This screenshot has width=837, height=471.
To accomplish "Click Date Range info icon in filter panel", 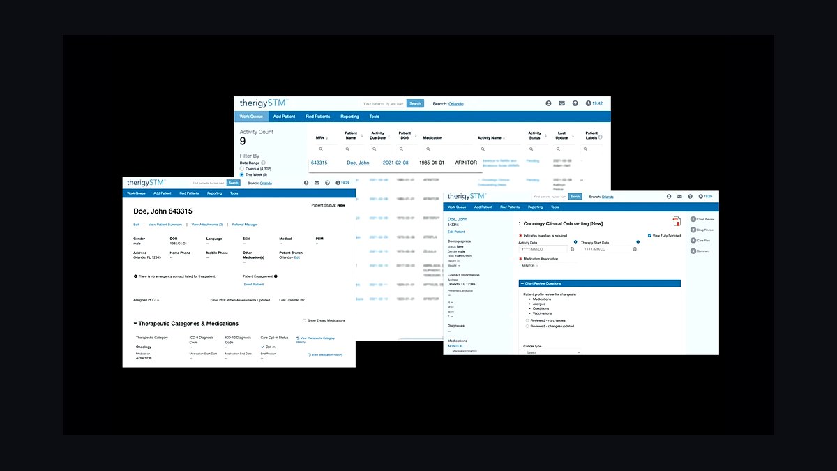I will pos(263,163).
